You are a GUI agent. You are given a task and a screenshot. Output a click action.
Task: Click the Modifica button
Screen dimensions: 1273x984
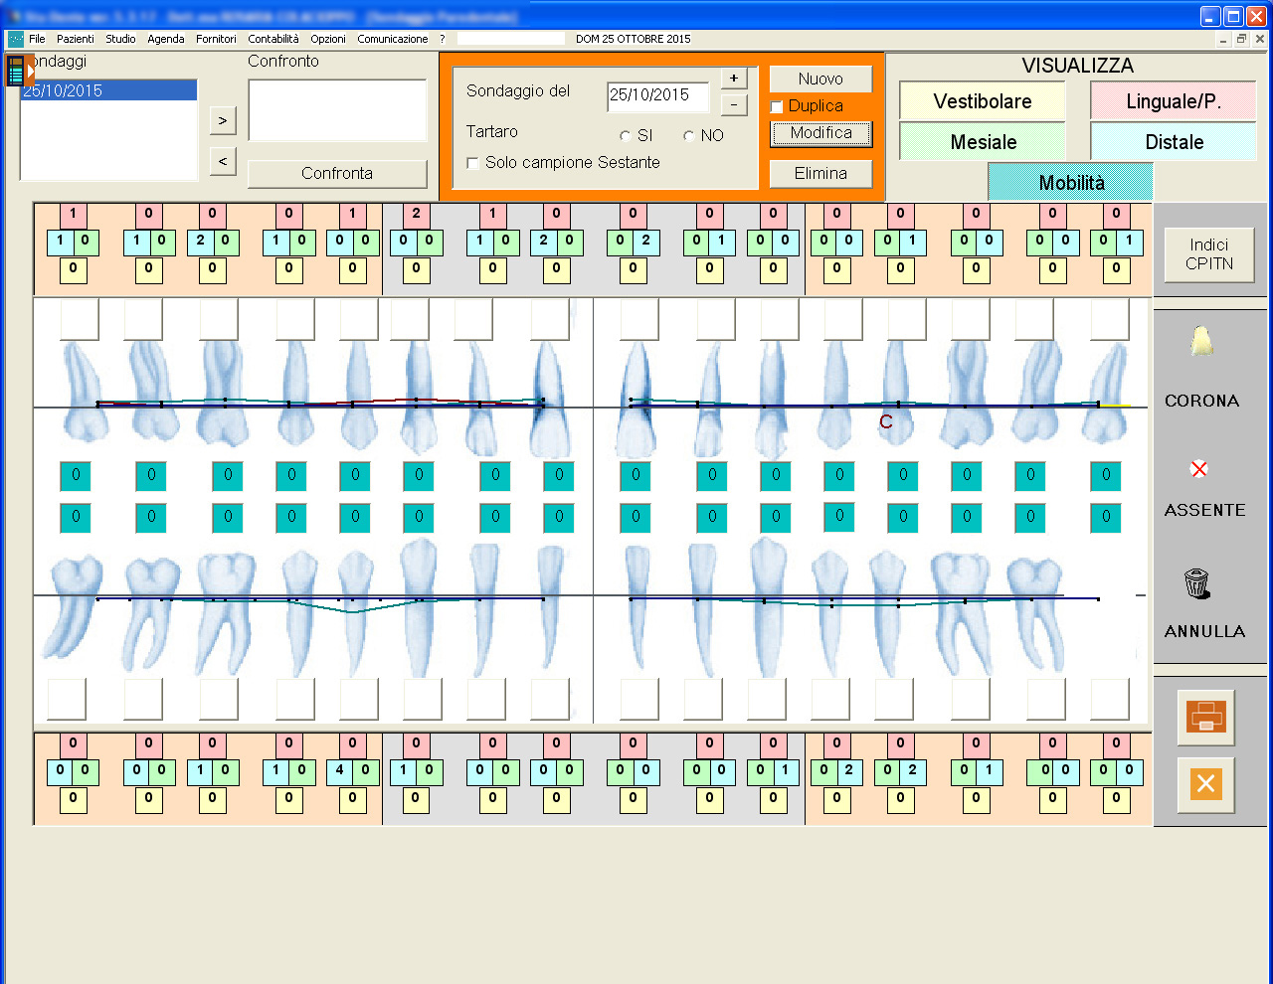pyautogui.click(x=820, y=133)
